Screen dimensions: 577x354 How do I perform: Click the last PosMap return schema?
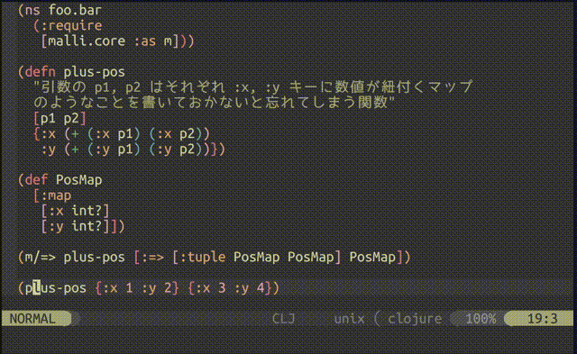[372, 258]
